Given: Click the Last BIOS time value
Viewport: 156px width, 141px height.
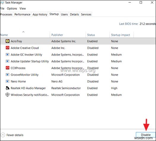Looking at the screenshot, I should 148,24.
